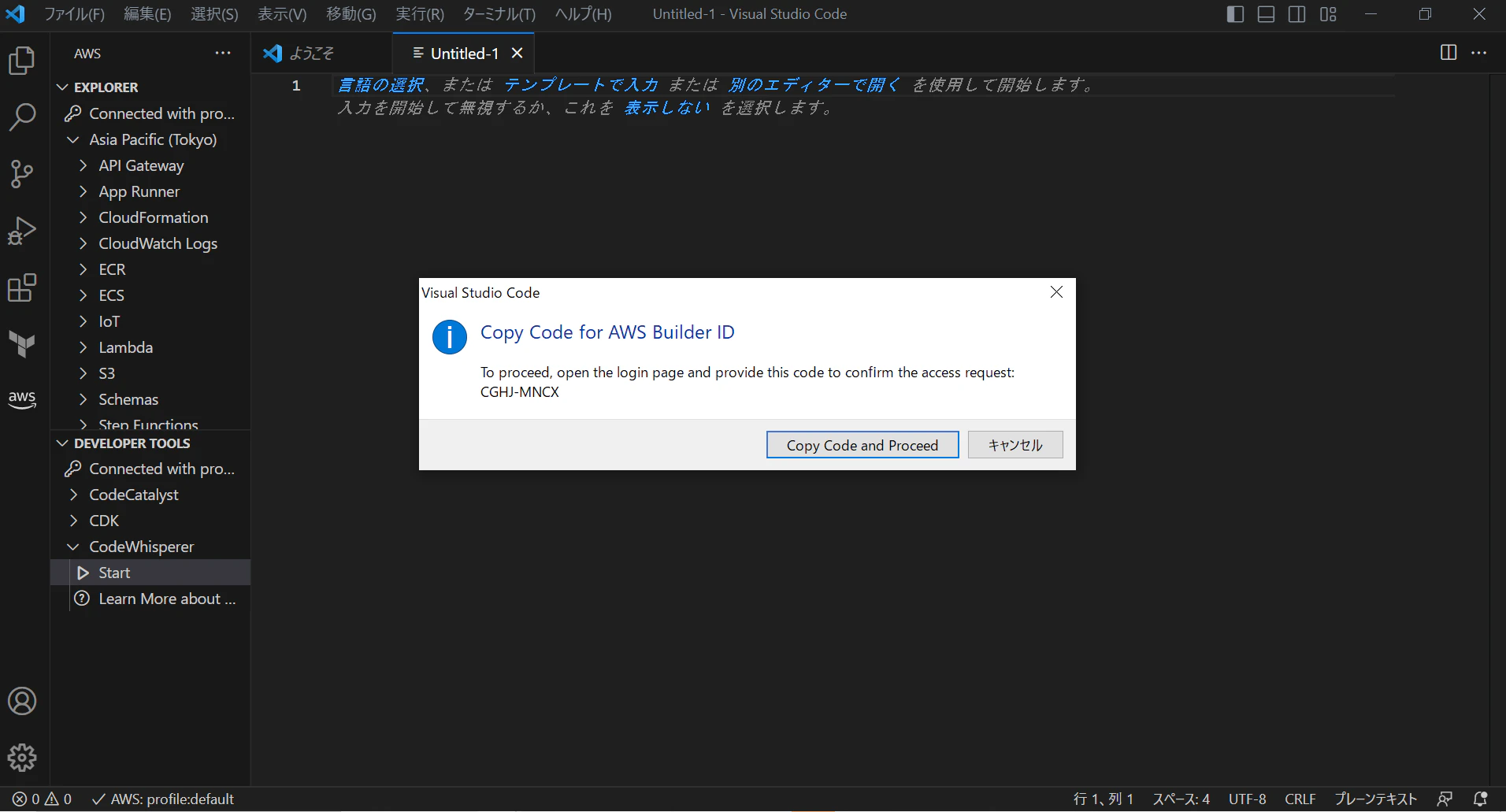Open Source Control view in activity bar
The height and width of the screenshot is (812, 1506).
coord(22,174)
